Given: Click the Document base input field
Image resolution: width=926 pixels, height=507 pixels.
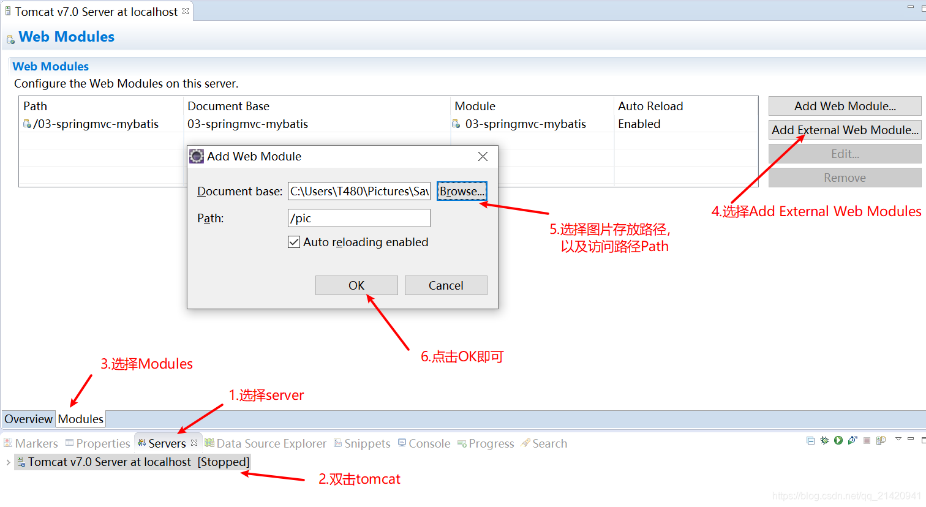Looking at the screenshot, I should [x=359, y=191].
